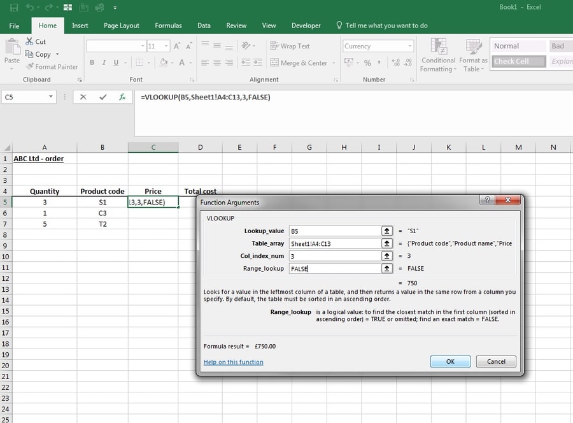This screenshot has height=423, width=573.
Task: Click the Font Color letter A
Action: (181, 62)
